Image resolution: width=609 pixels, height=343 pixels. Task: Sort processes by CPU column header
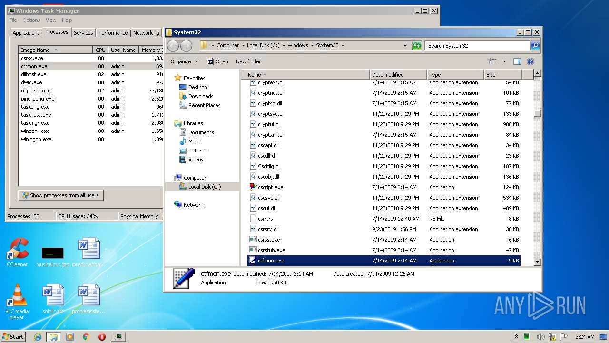(x=100, y=50)
